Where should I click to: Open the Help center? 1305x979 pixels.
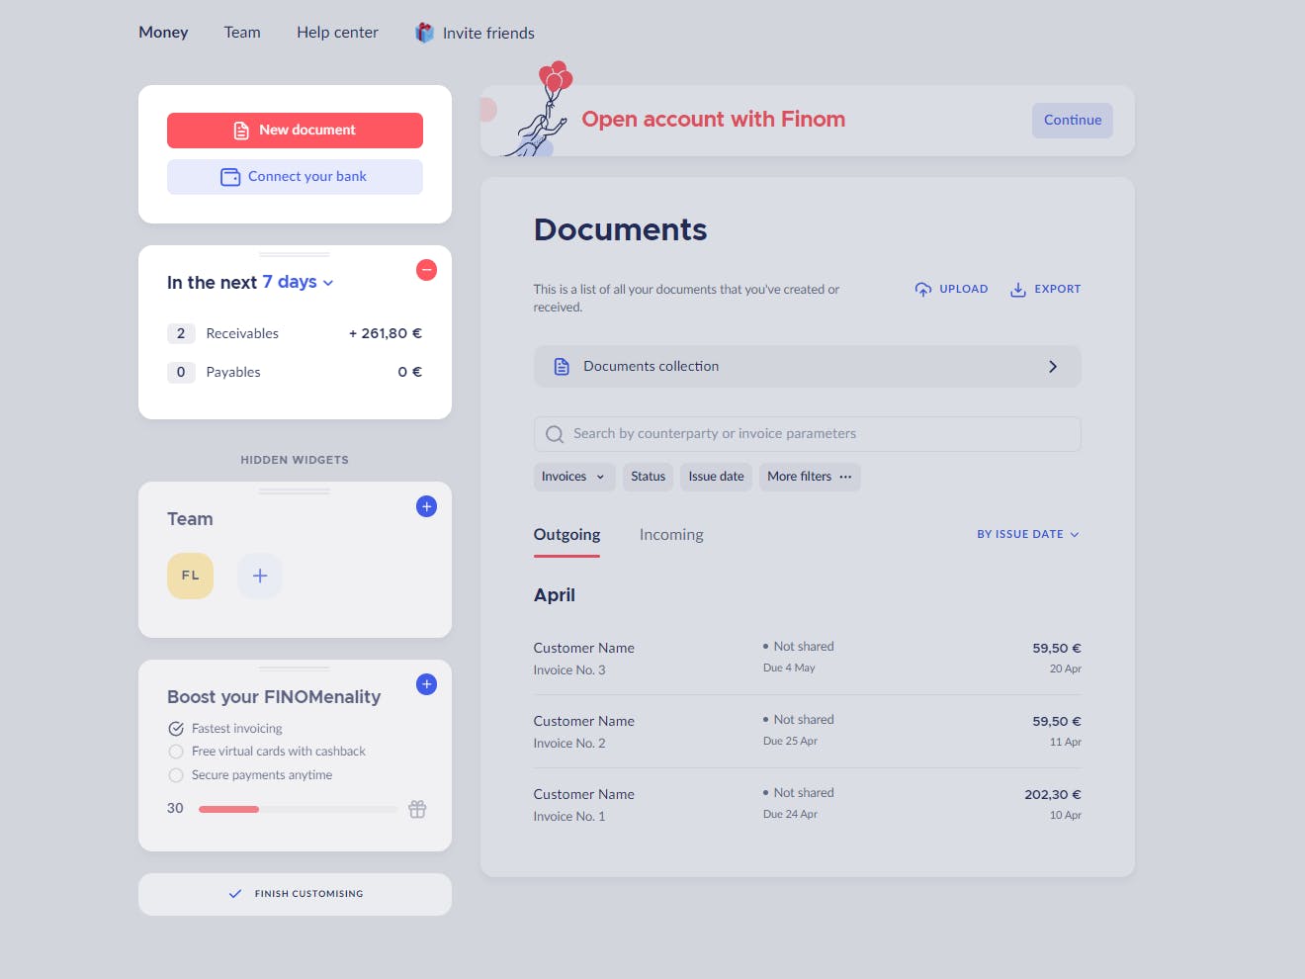click(337, 33)
